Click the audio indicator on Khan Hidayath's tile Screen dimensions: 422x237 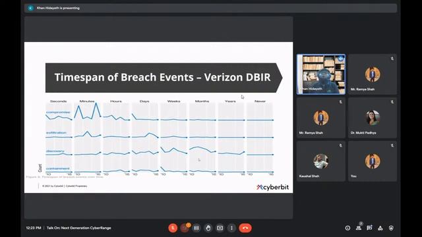tap(341, 59)
